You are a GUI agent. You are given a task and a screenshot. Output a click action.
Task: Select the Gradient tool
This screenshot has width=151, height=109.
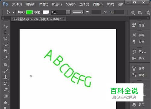[x=5, y=96]
